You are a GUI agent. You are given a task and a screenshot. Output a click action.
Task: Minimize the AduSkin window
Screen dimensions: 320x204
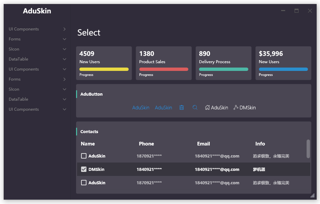(x=283, y=11)
